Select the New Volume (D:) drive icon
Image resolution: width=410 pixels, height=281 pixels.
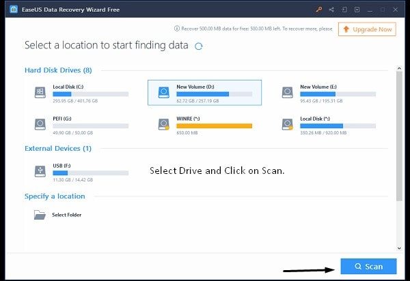pos(164,92)
